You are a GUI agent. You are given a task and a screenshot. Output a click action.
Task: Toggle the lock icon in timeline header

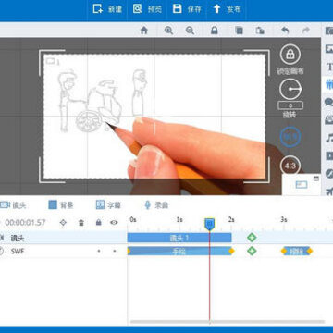point(98,222)
